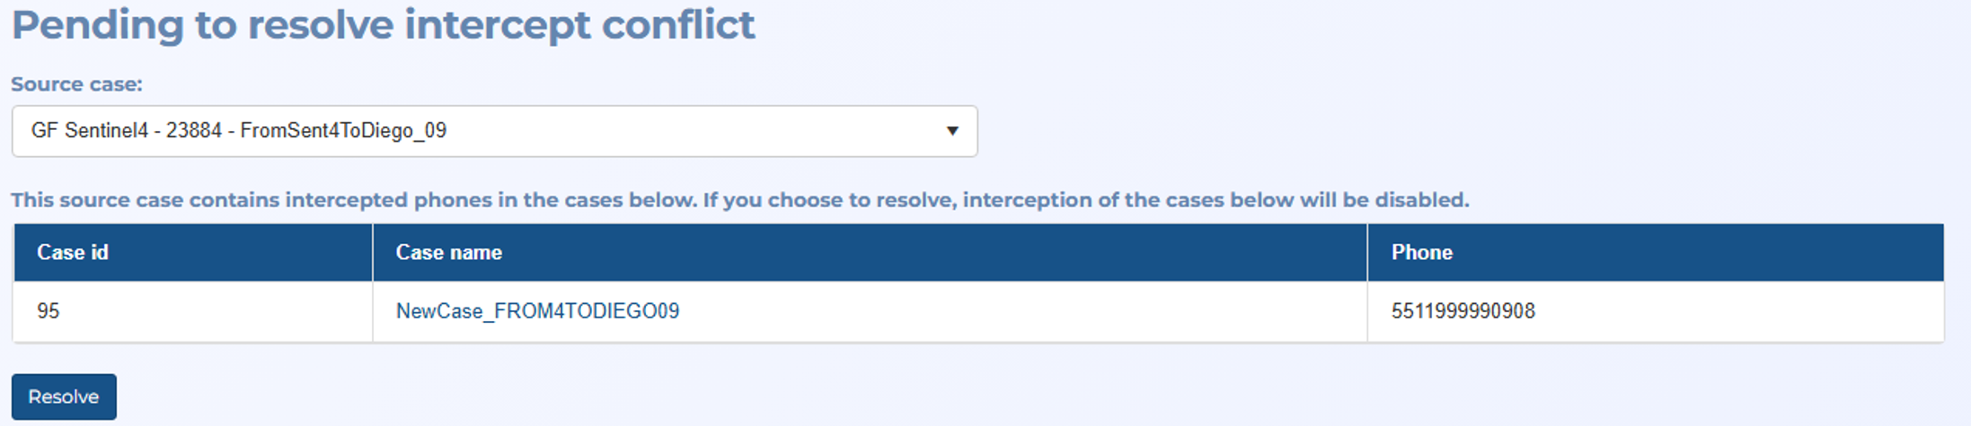The height and width of the screenshot is (426, 1971).
Task: Open the NewCase_FROM4TODIEGO09 case link
Action: (x=537, y=311)
